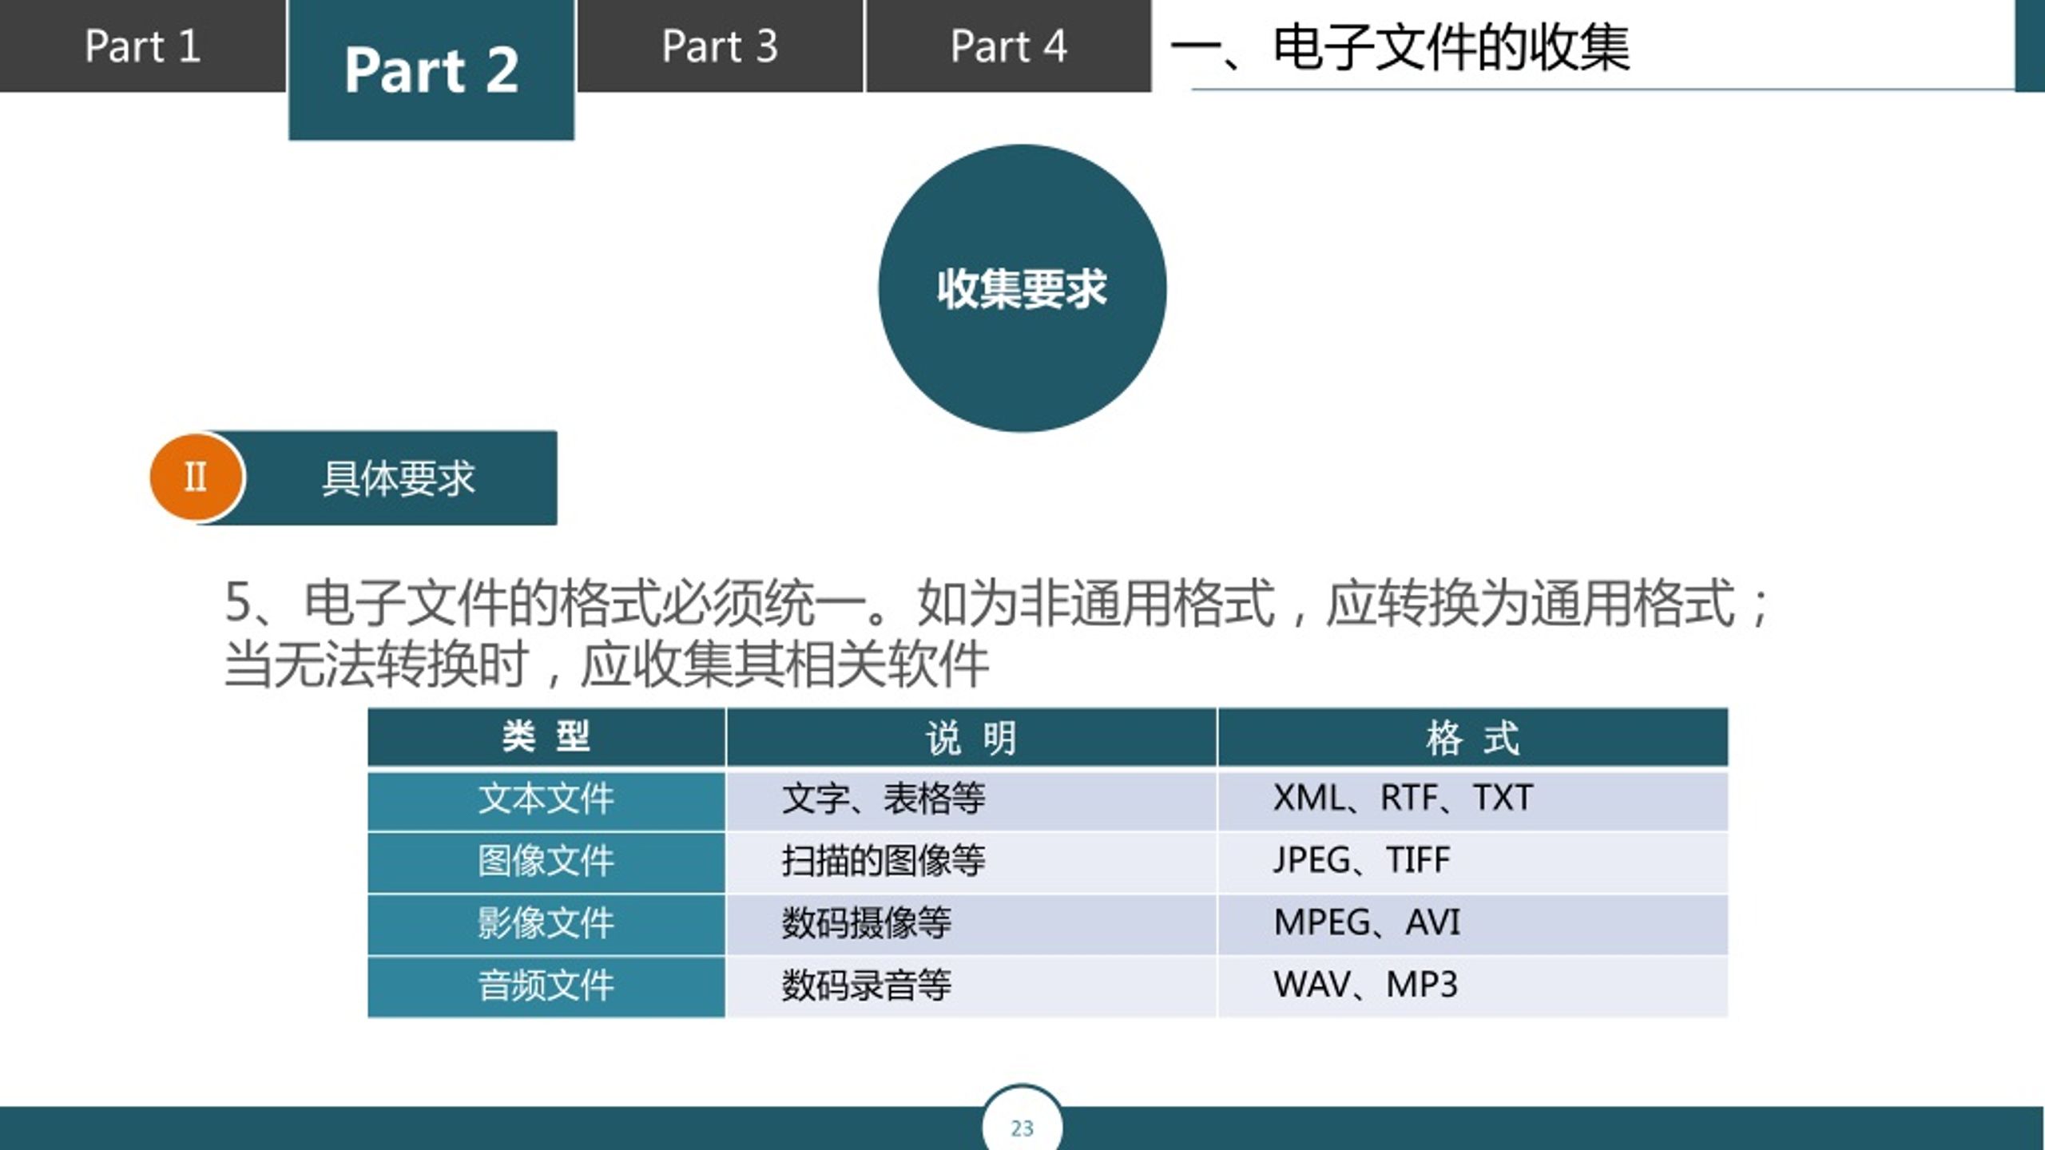The height and width of the screenshot is (1150, 2045).
Task: Switch to the Part 1 tab
Action: coord(142,46)
